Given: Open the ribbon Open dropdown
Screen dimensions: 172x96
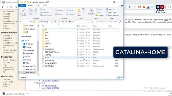Looking at the screenshot, I should (x=99, y=9).
